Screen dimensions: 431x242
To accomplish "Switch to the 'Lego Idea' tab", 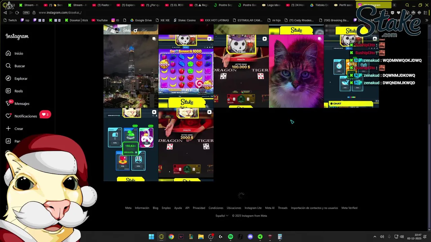I will pyautogui.click(x=271, y=5).
